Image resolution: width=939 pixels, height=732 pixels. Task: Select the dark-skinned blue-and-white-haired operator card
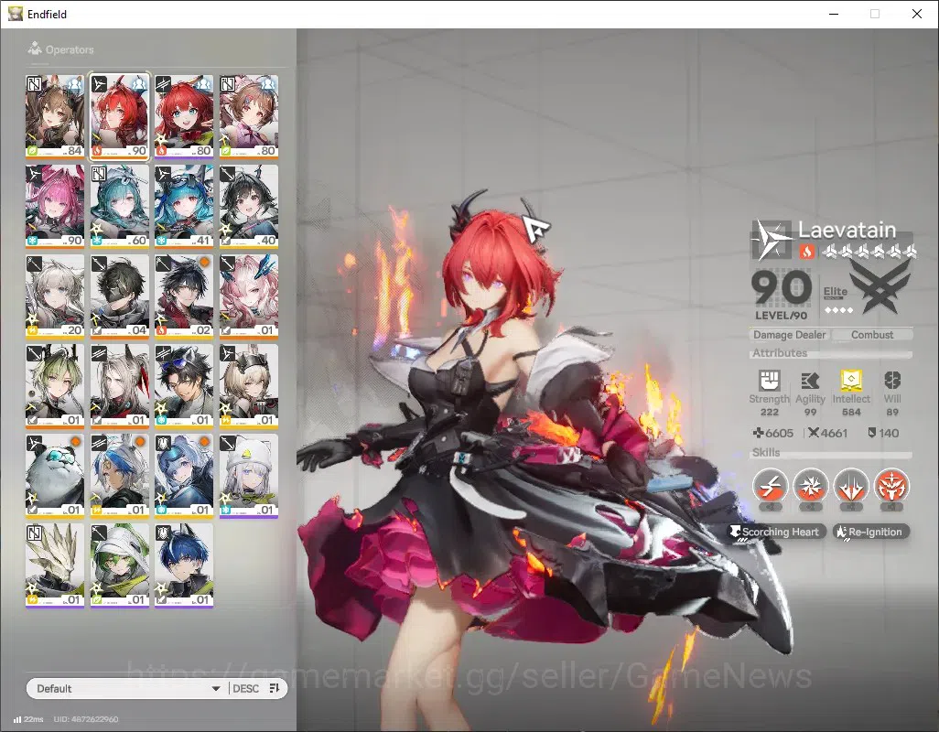tap(119, 476)
